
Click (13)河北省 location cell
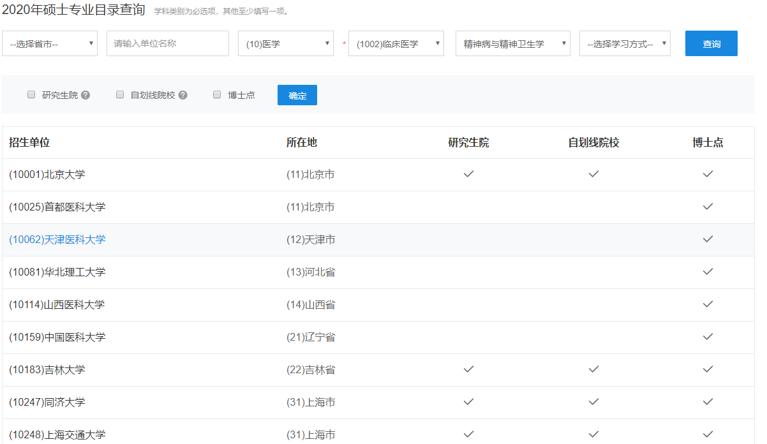[x=311, y=272]
